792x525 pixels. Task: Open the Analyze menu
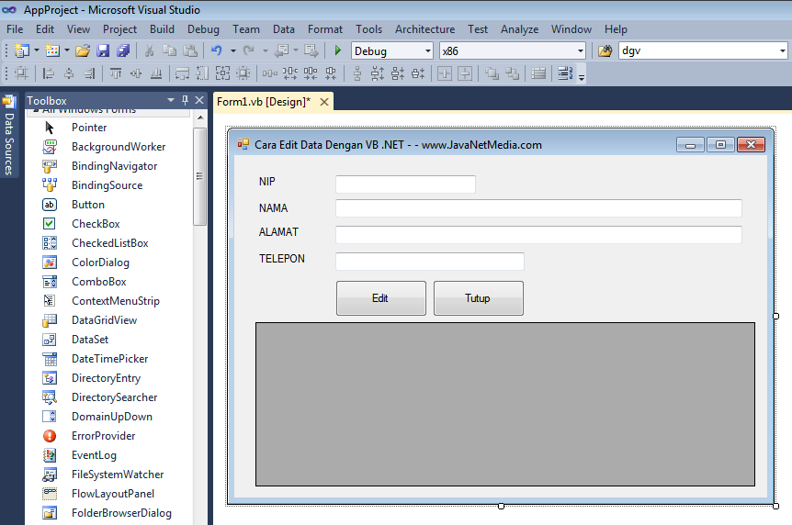point(519,29)
